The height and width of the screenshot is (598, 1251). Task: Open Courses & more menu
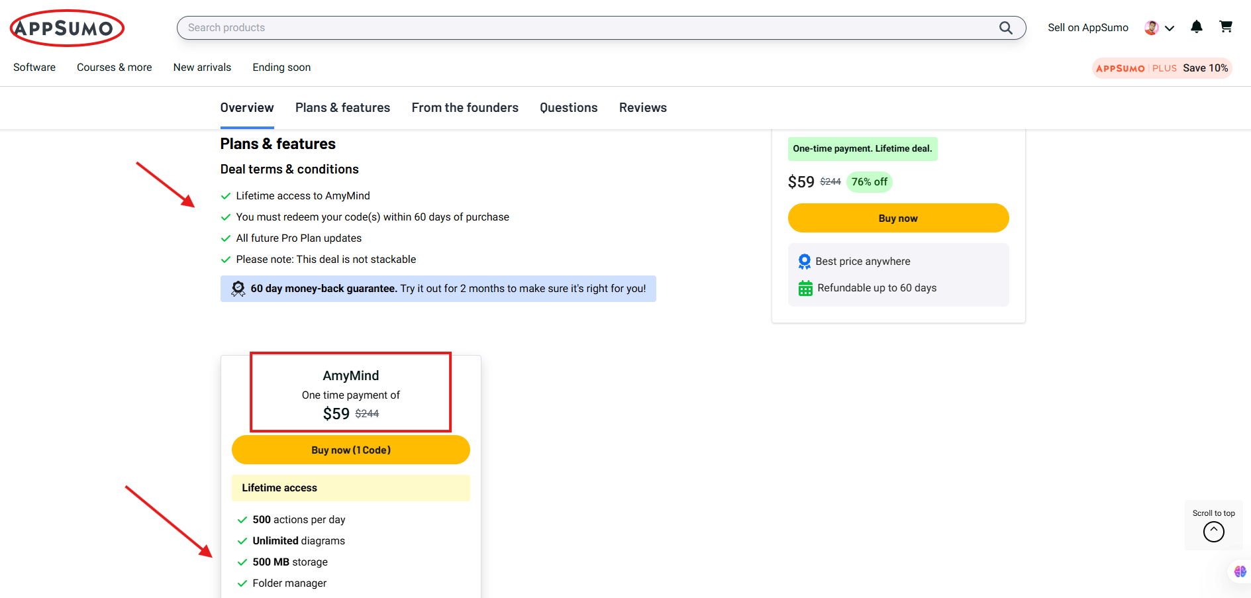click(114, 68)
